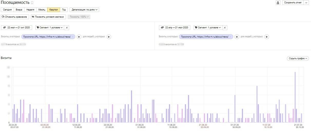Expand the right Сегмент: 1 условие dropdown
This screenshot has width=311, height=132.
pyautogui.click(x=208, y=28)
